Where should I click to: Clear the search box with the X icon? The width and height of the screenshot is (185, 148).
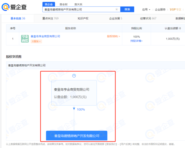pyautogui.click(x=116, y=9)
